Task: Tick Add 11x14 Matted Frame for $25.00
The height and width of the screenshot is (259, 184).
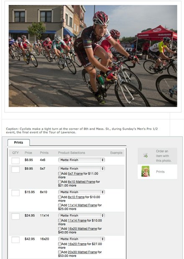Action: [x=59, y=205]
